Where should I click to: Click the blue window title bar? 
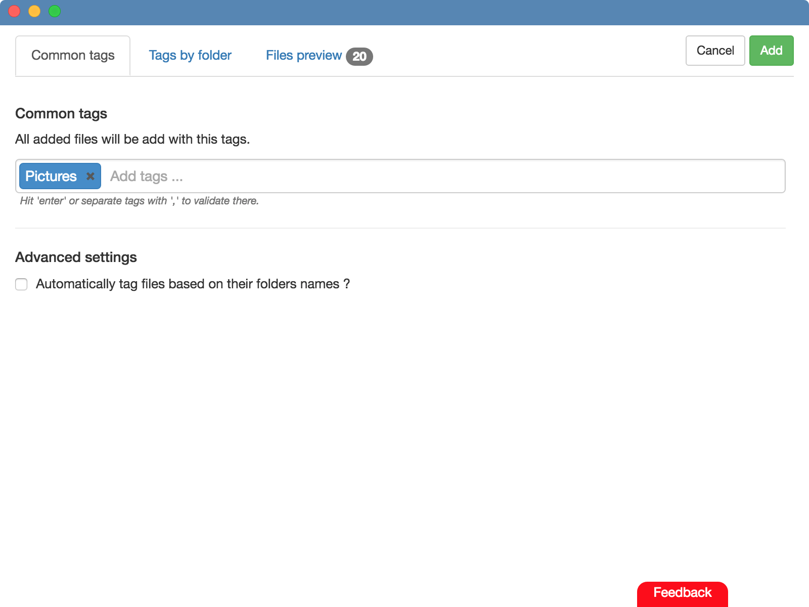[404, 11]
